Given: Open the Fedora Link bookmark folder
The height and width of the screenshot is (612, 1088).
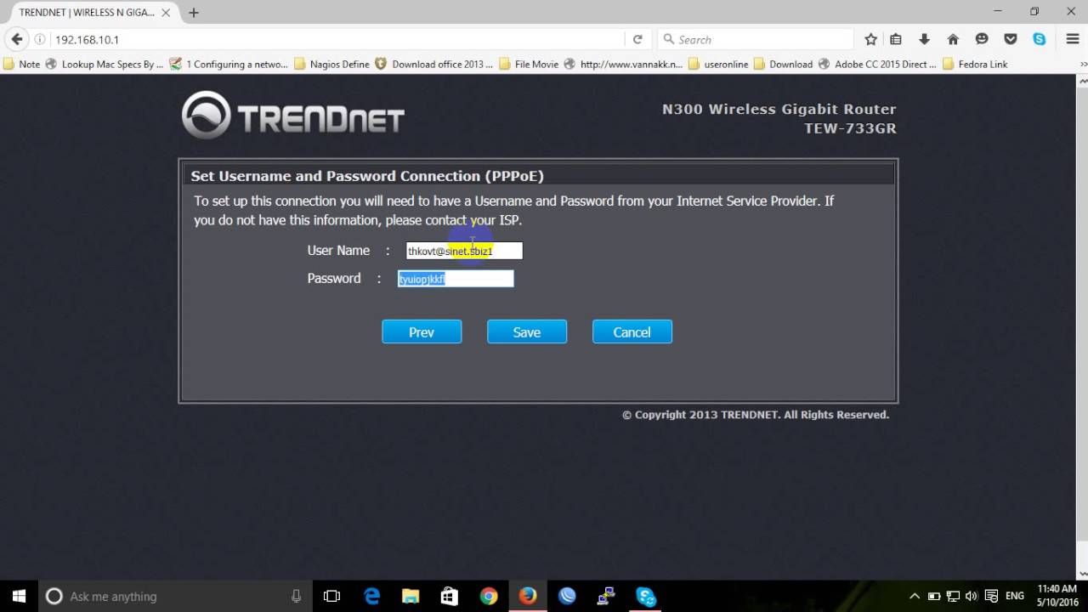Looking at the screenshot, I should click(976, 64).
